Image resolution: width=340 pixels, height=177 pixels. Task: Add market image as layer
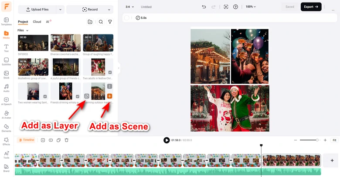86,96
